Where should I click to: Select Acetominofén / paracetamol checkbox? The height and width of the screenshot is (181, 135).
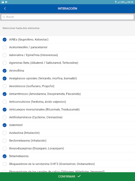(4, 47)
